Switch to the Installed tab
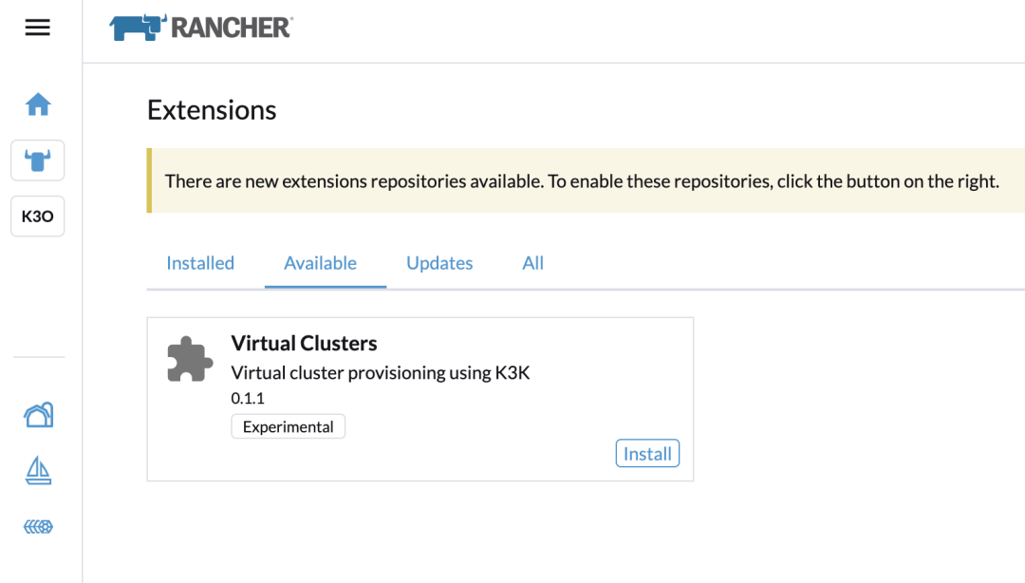The height and width of the screenshot is (583, 1025). tap(200, 263)
